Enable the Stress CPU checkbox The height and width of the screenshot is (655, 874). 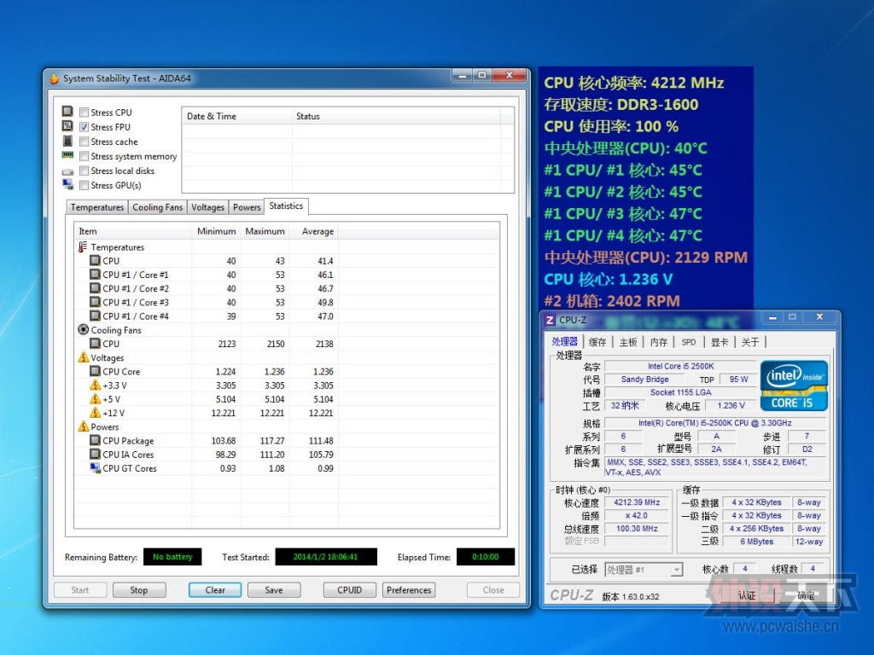(84, 113)
